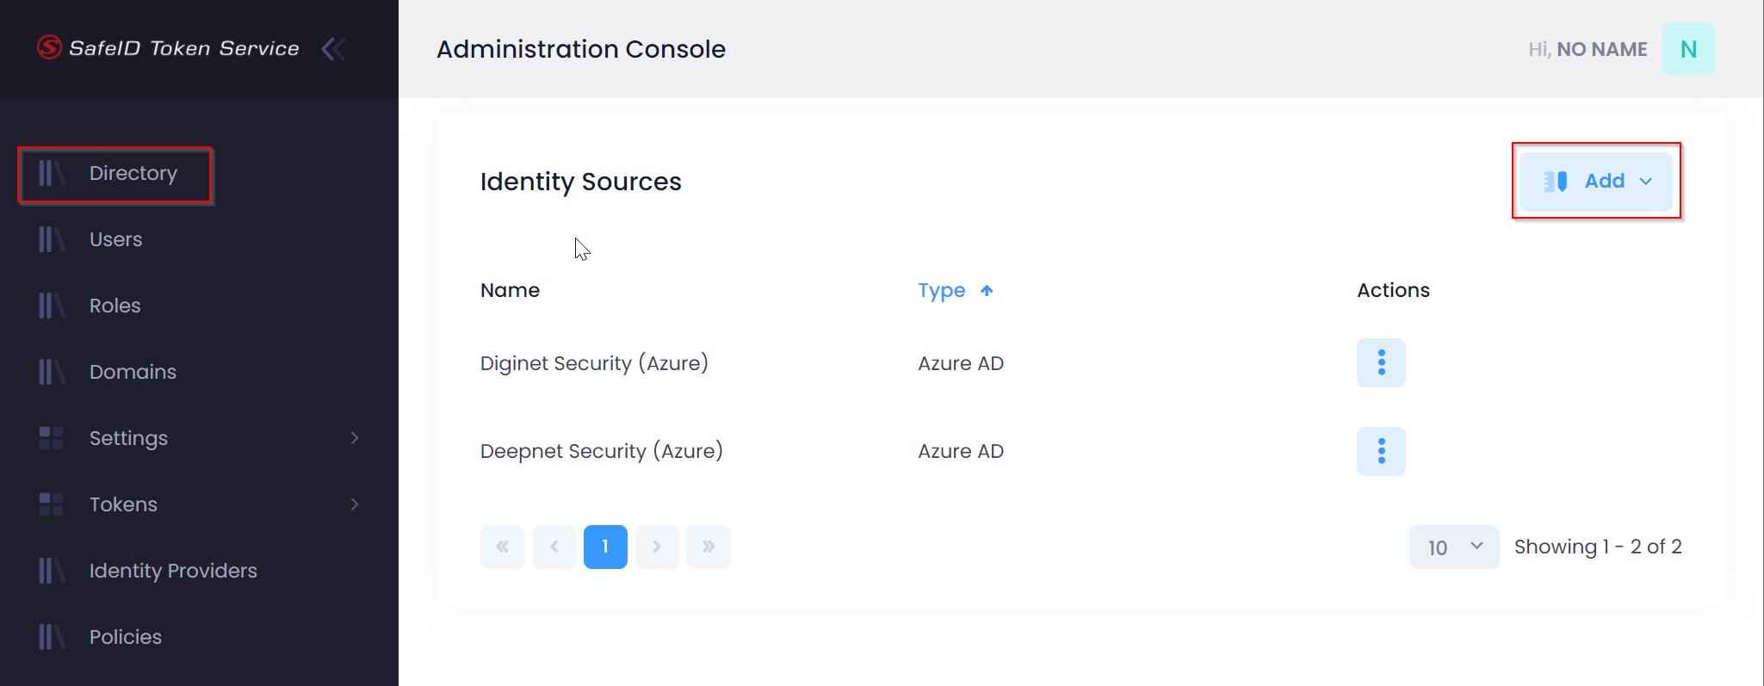Select page 1 in pagination
Image resolution: width=1764 pixels, height=686 pixels.
(x=605, y=547)
